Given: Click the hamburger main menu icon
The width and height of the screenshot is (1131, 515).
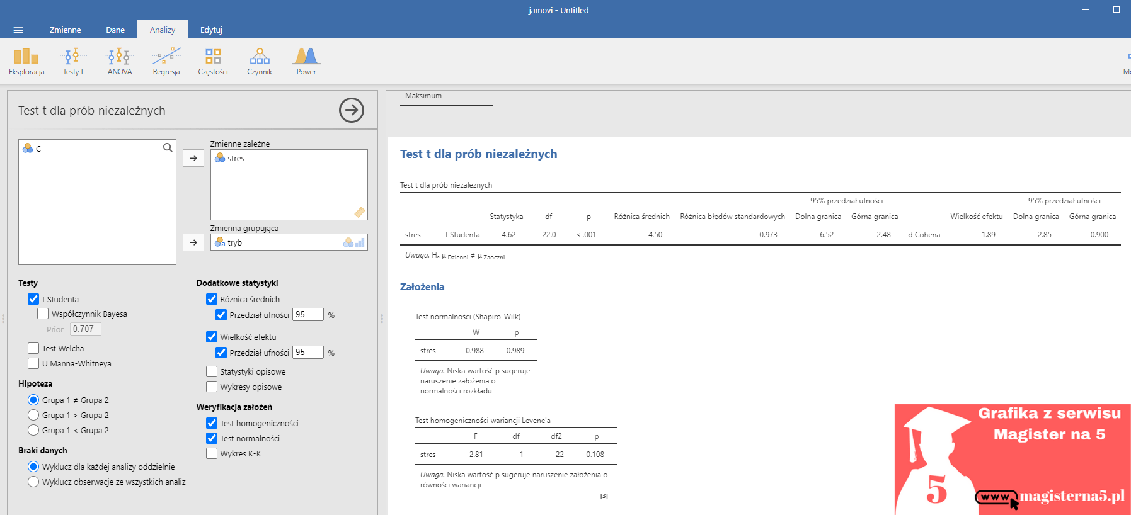Looking at the screenshot, I should [18, 30].
